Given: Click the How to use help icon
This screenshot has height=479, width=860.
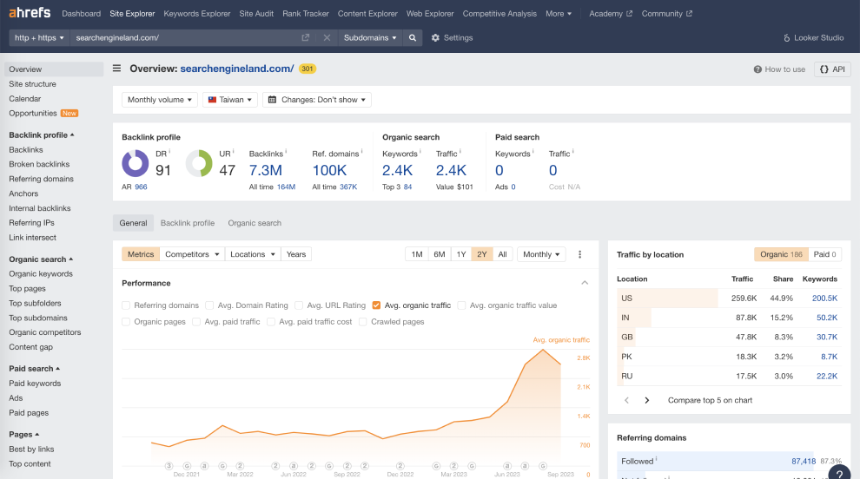Looking at the screenshot, I should pyautogui.click(x=757, y=69).
